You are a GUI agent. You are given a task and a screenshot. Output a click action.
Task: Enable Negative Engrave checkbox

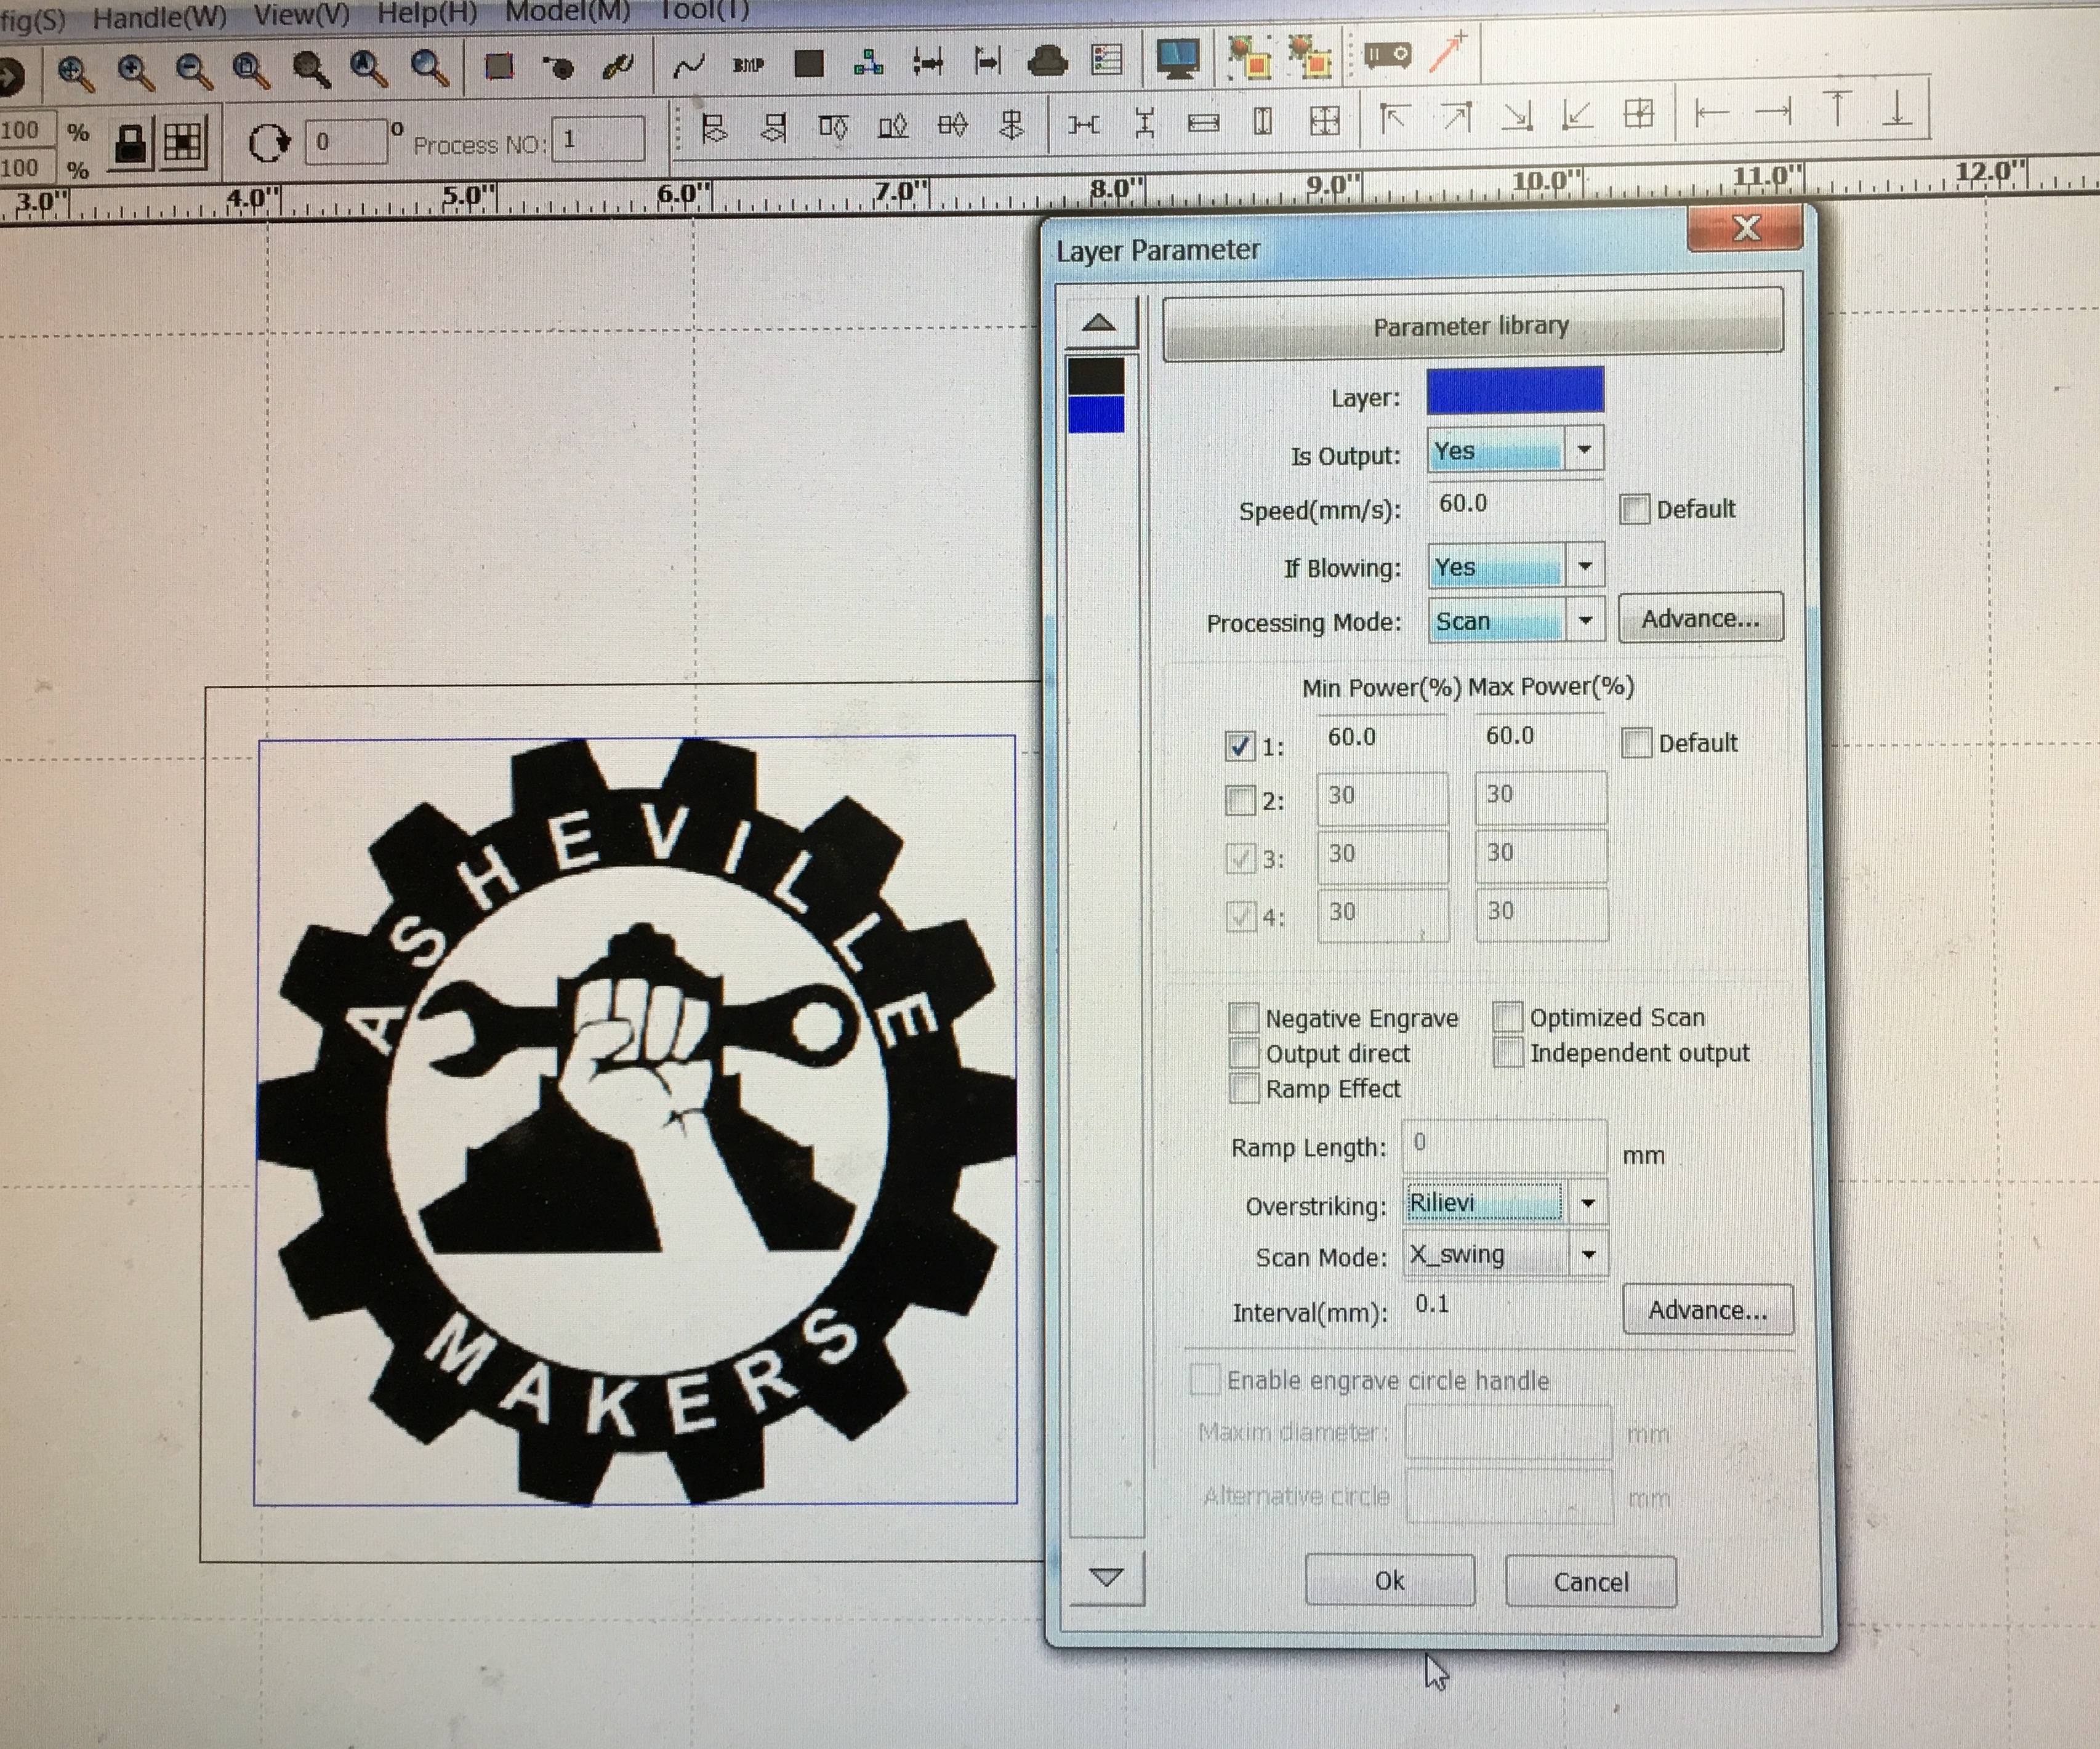tap(1243, 1018)
